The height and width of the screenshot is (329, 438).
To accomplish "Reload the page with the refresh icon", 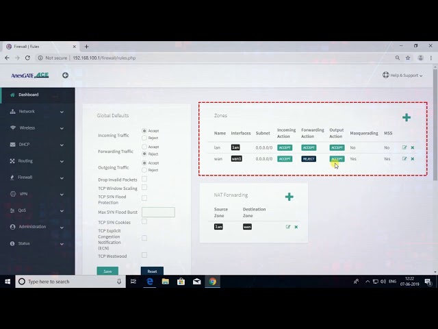I will click(x=27, y=58).
